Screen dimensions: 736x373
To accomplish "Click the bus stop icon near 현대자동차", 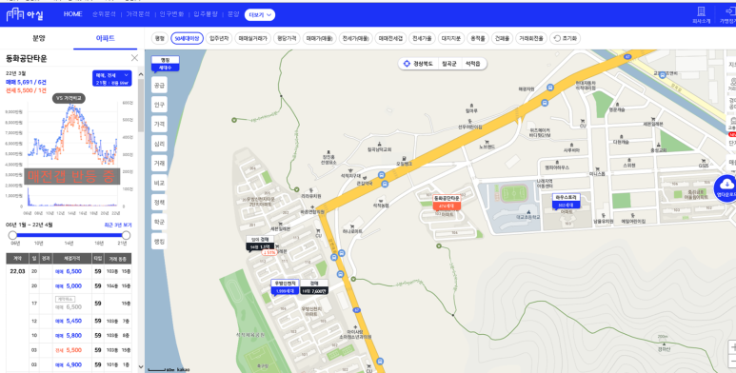I will click(549, 88).
